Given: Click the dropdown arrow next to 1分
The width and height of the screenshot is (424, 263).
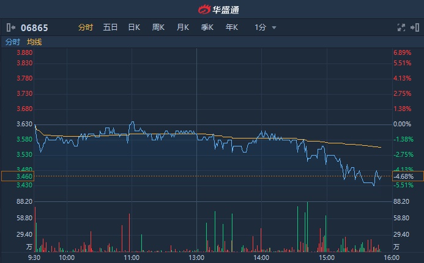Looking at the screenshot, I should click(x=274, y=27).
